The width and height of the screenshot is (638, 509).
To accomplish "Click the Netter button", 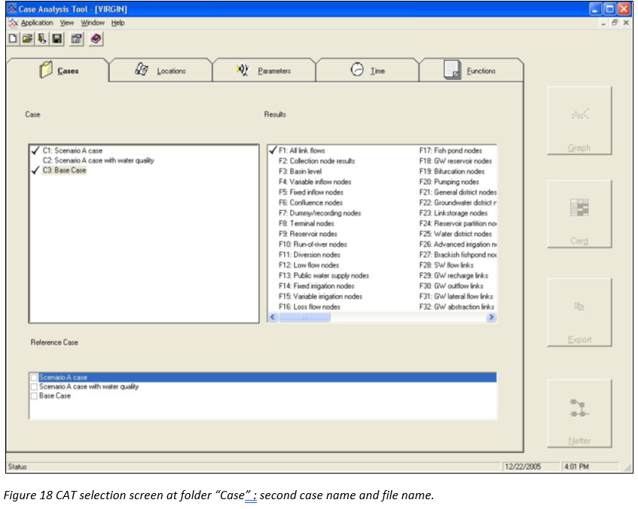I will [x=579, y=413].
